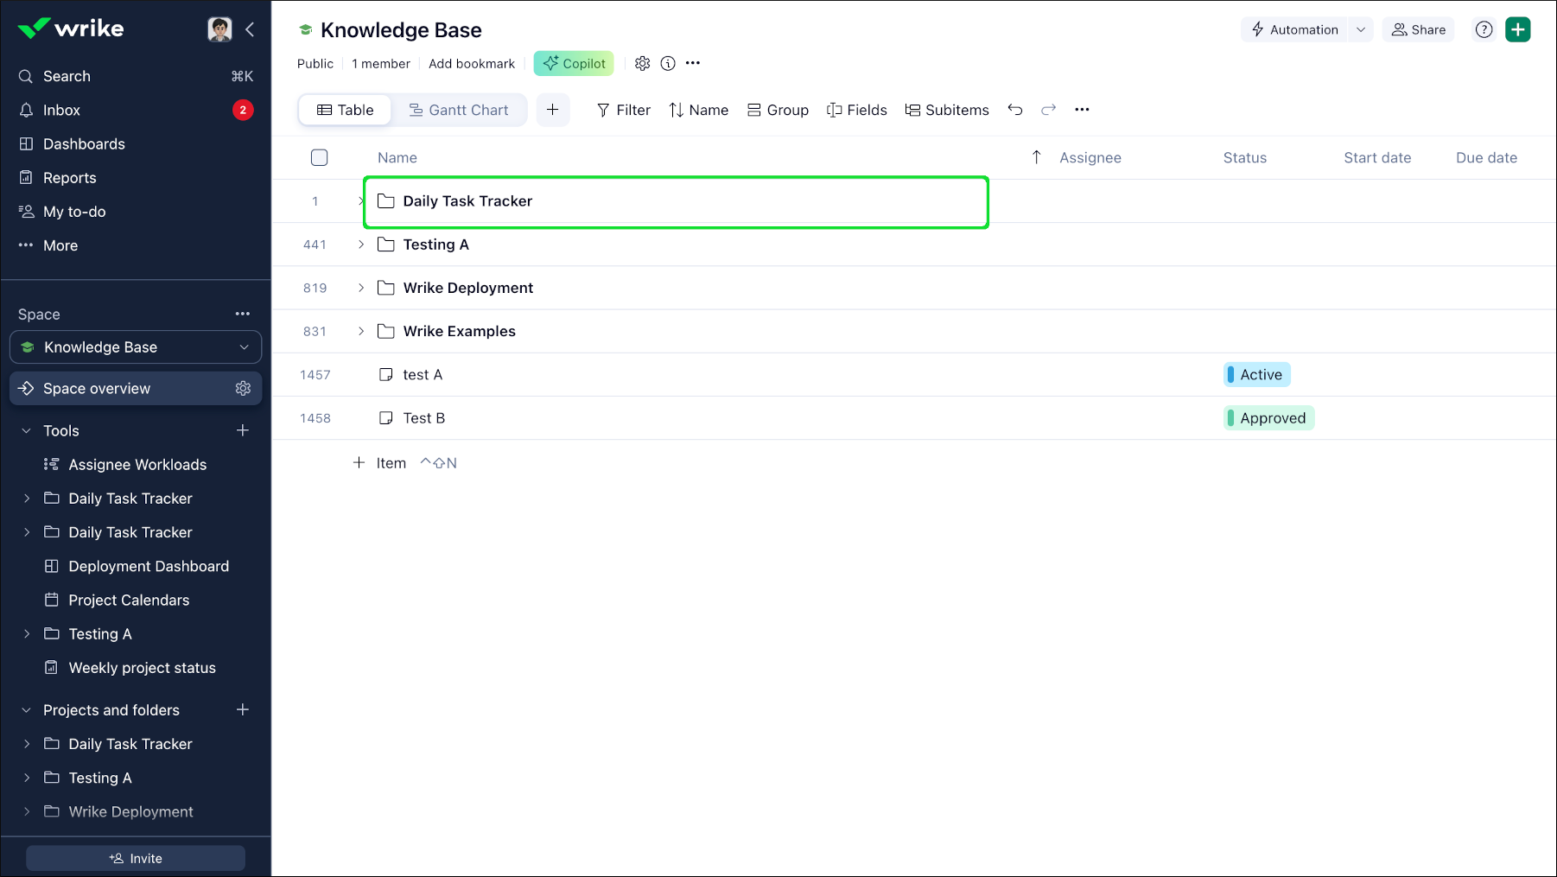Expand the Wrike Deployment row in the table
The height and width of the screenshot is (877, 1557).
click(361, 288)
